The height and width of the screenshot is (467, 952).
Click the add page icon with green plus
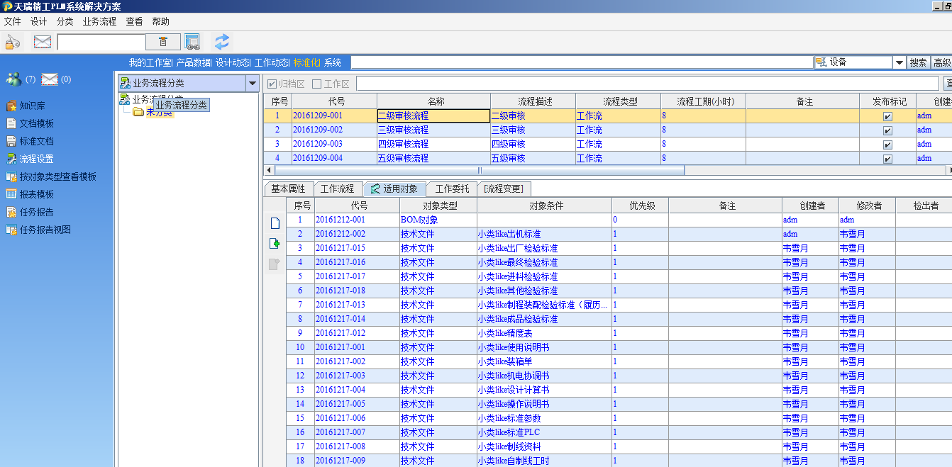tap(275, 244)
